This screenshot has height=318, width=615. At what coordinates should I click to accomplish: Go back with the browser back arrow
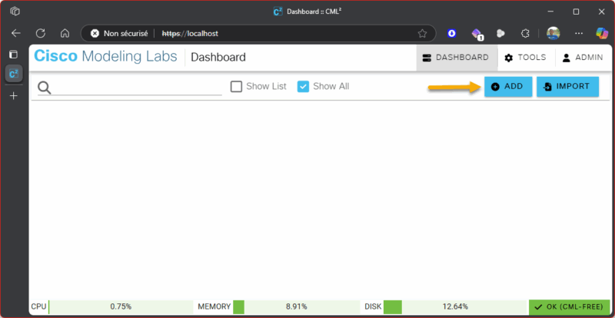pyautogui.click(x=16, y=33)
